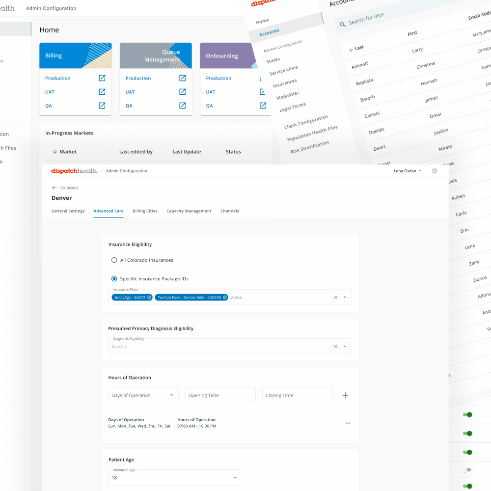Click the Opening Time field
The width and height of the screenshot is (491, 491).
point(220,395)
